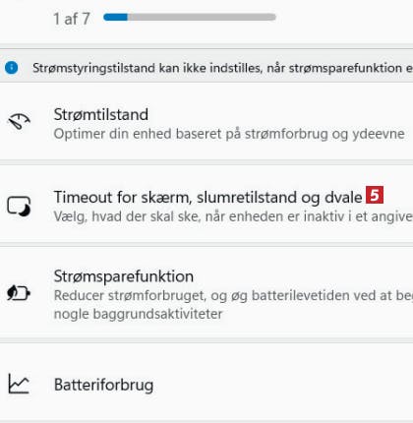Open the Batteriforbrug section
413x423 pixels.
pos(206,385)
